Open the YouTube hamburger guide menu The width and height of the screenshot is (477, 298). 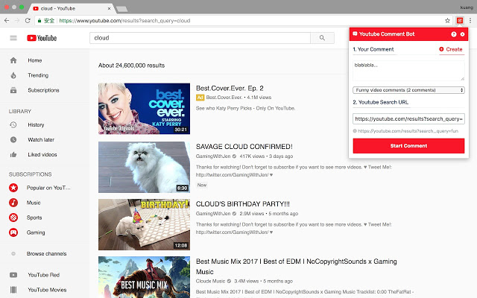(13, 38)
